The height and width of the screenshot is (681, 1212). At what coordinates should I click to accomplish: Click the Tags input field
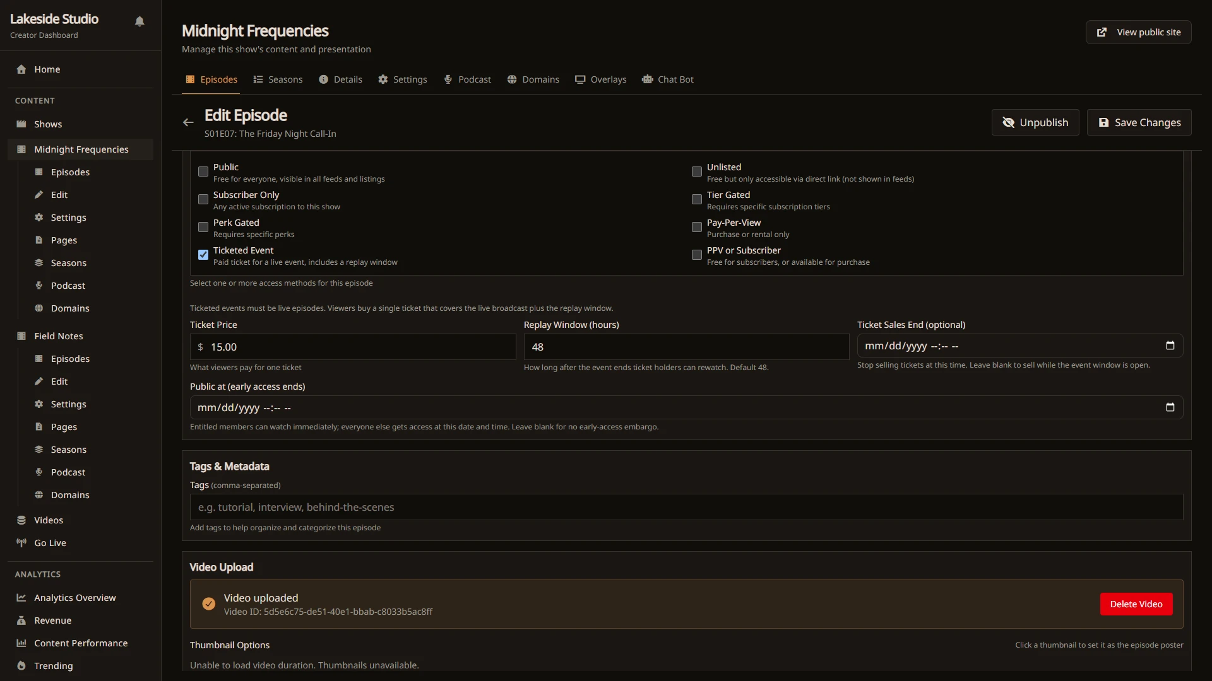tap(686, 507)
